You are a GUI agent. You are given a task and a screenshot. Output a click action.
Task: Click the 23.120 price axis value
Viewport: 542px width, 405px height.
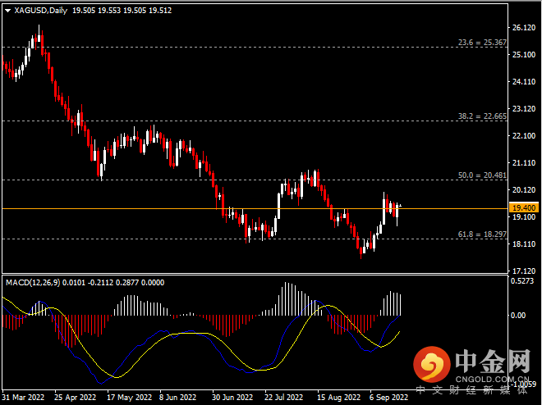tap(524, 109)
